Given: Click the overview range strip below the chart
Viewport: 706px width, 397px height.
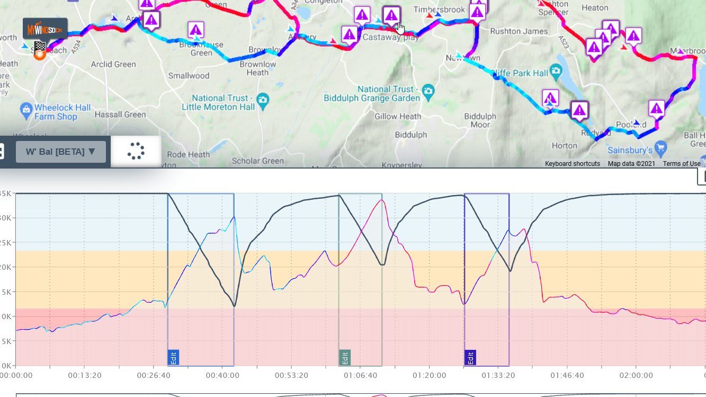Looking at the screenshot, I should [360, 395].
